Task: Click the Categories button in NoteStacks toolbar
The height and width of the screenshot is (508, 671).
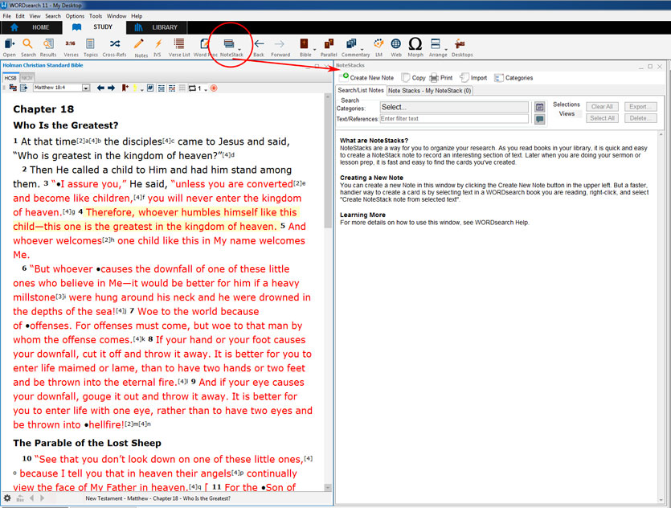Action: (513, 77)
